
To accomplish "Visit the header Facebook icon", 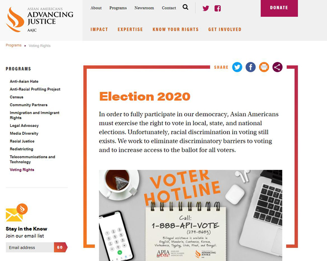I will pyautogui.click(x=217, y=9).
